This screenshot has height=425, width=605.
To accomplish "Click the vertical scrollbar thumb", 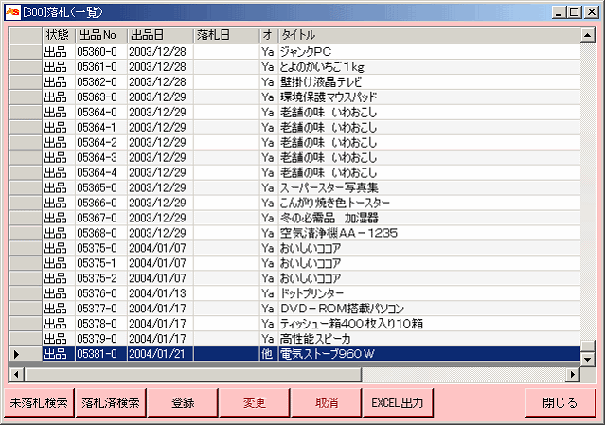I will point(587,346).
